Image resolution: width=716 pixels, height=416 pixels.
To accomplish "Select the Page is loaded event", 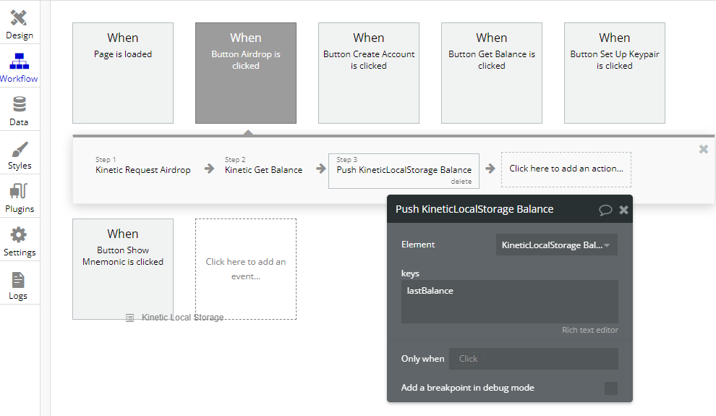I will (122, 72).
